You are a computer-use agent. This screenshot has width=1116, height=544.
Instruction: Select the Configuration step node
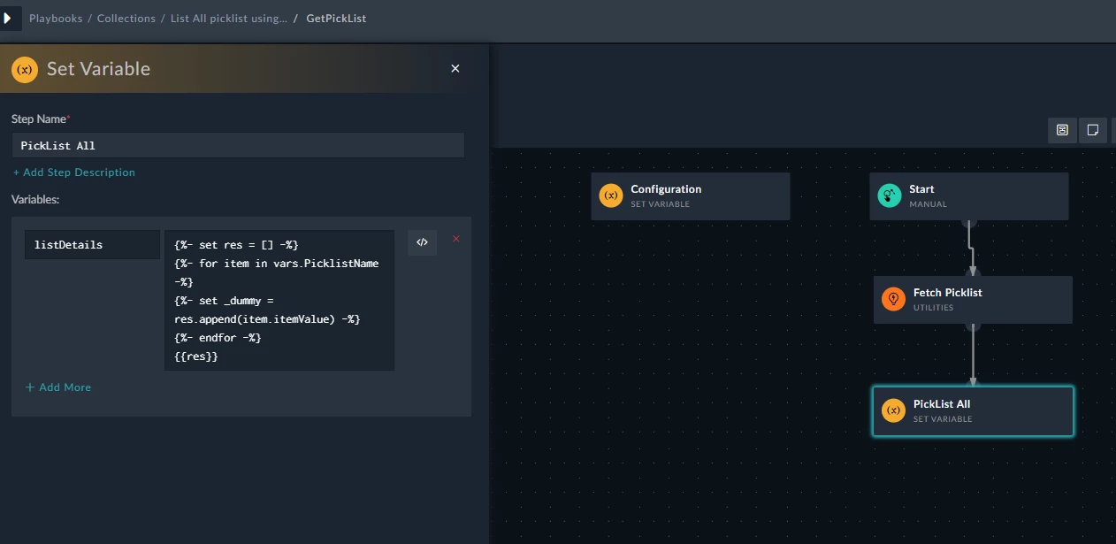691,196
